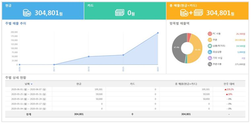The image size is (251, 124).
Task: Click the red up-triangle next to 19%
Action: pos(227,94)
